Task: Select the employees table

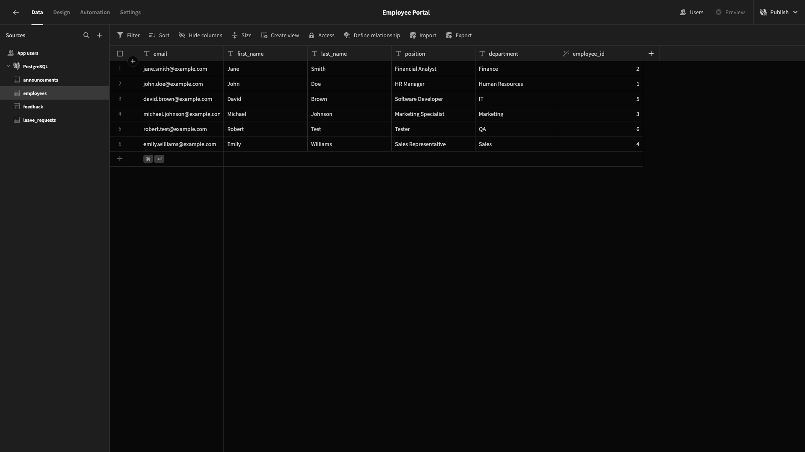Action: [55, 93]
